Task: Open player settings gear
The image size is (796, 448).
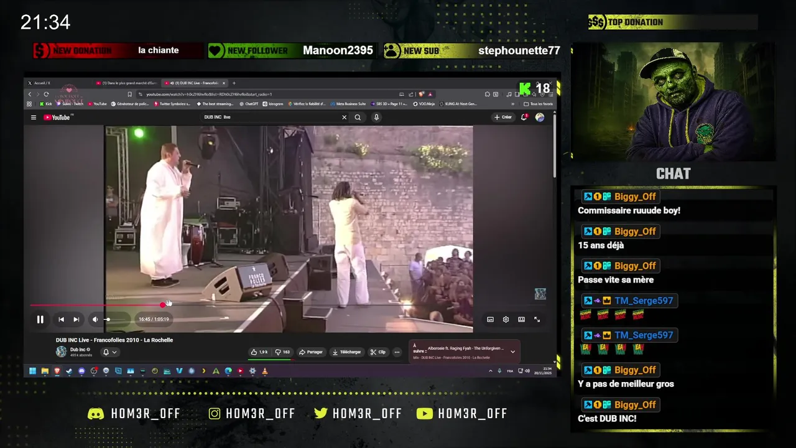Action: pos(506,319)
